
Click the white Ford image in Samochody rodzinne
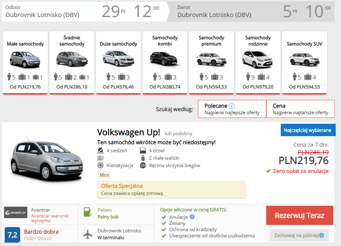point(257,59)
